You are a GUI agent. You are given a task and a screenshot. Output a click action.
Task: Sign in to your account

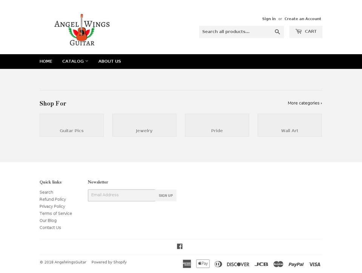pyautogui.click(x=269, y=19)
